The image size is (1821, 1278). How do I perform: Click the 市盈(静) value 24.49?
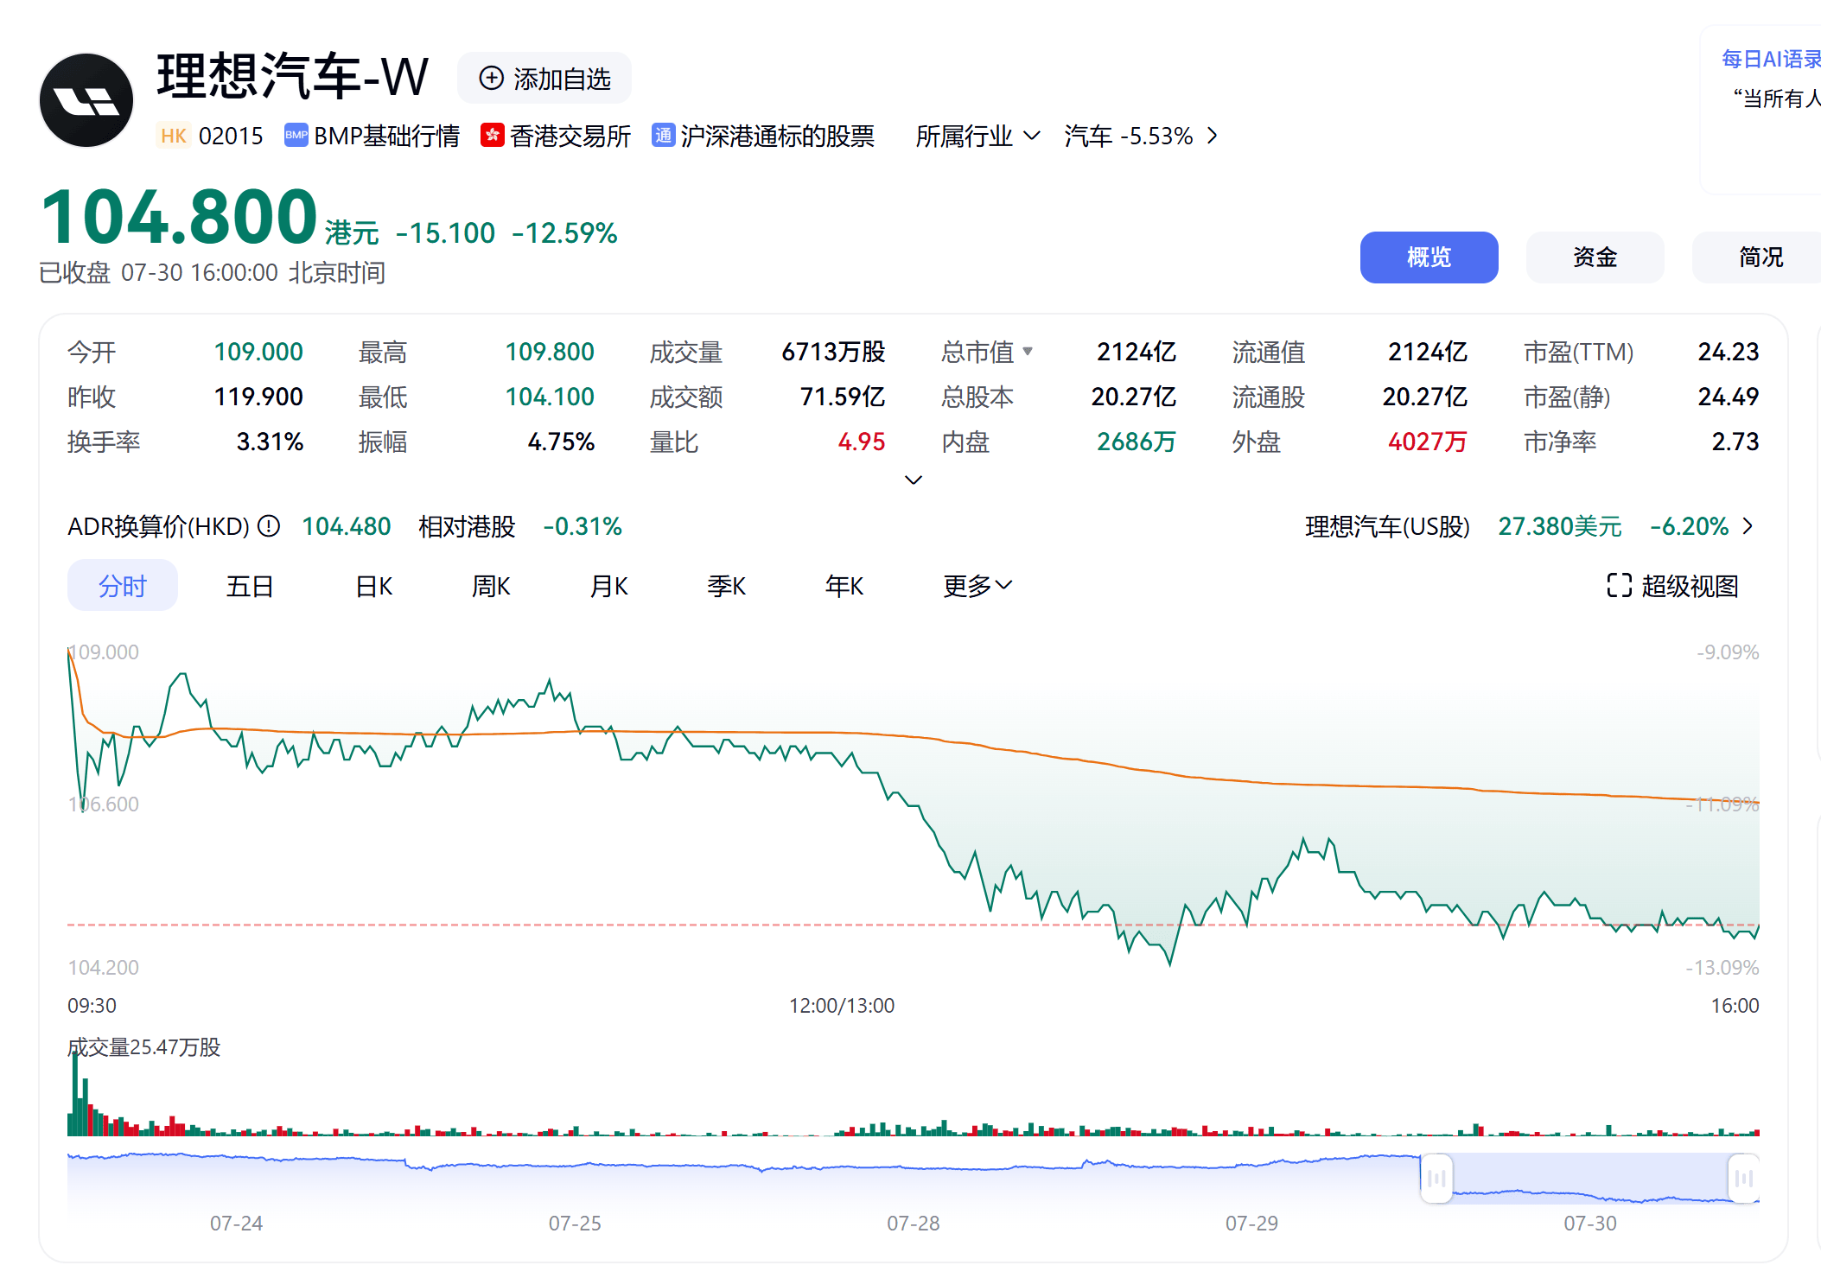click(1729, 397)
